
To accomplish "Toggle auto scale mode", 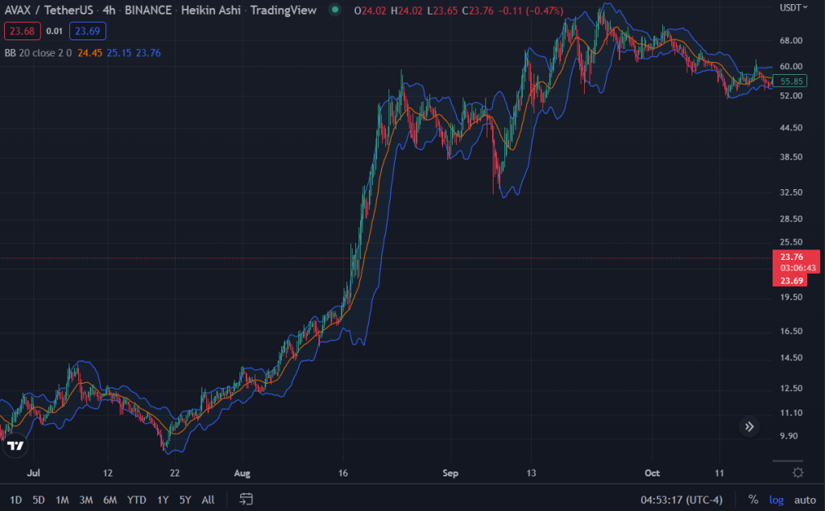I will point(805,500).
